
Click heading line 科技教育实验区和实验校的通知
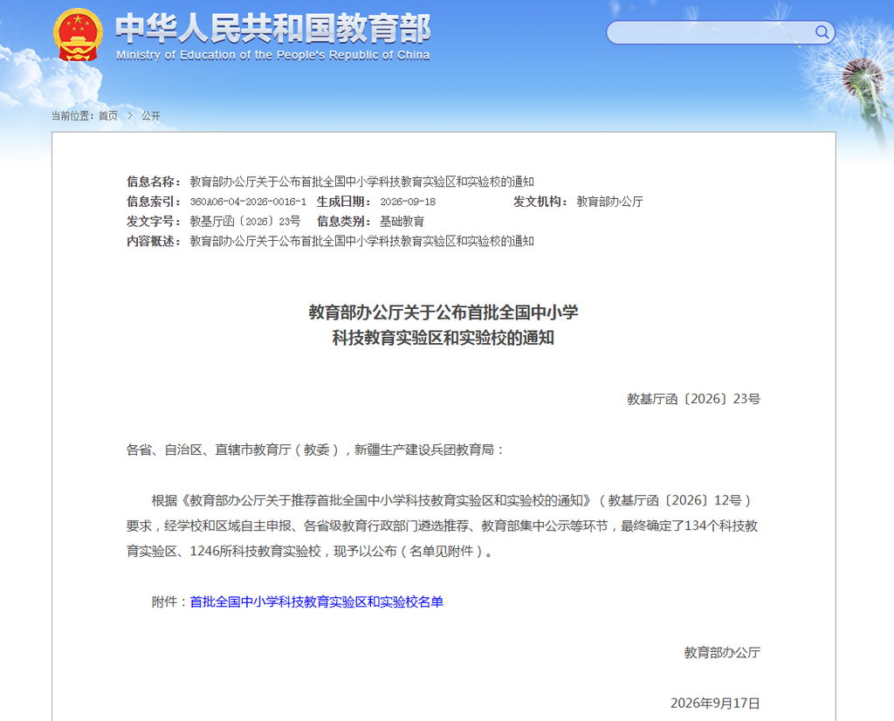444,338
